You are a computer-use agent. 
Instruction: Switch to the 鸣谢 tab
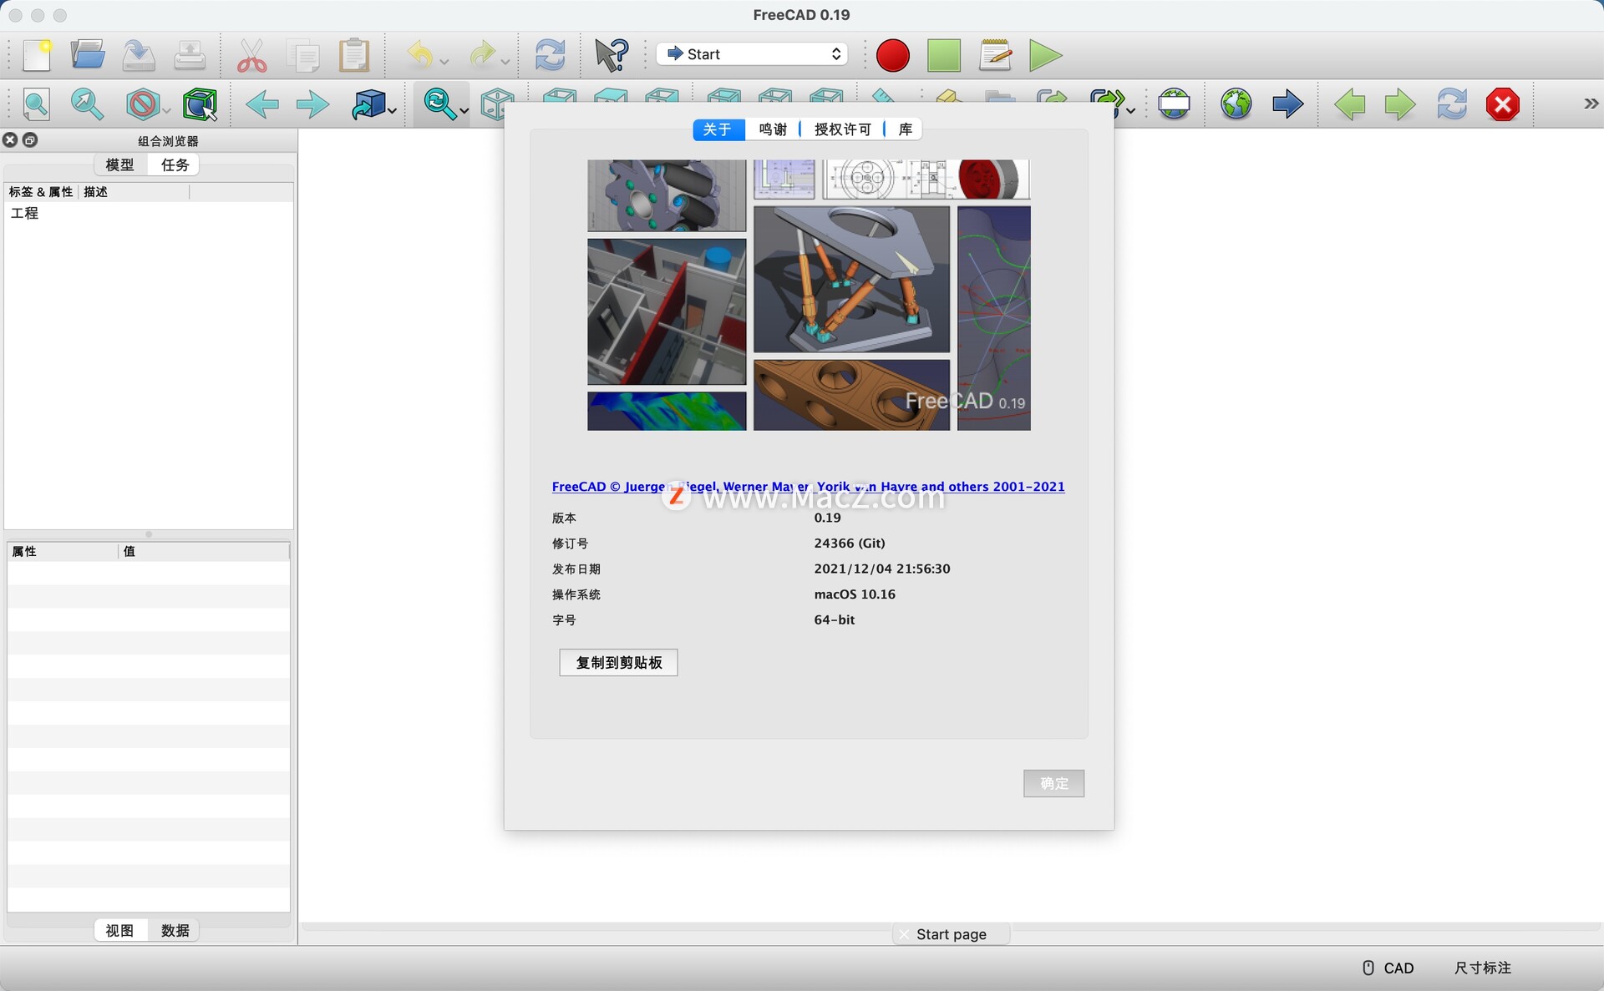click(x=773, y=129)
